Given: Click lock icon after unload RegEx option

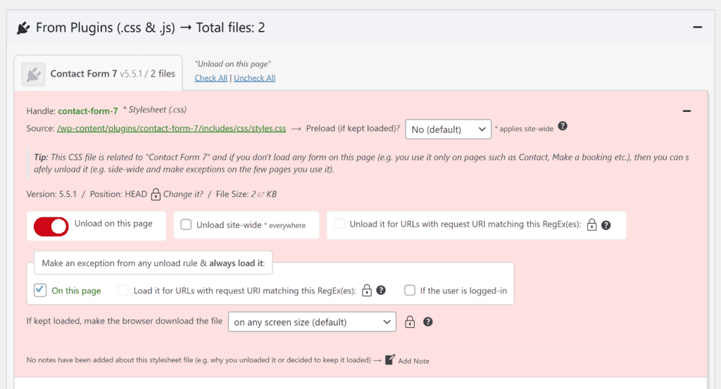Looking at the screenshot, I should coord(591,224).
